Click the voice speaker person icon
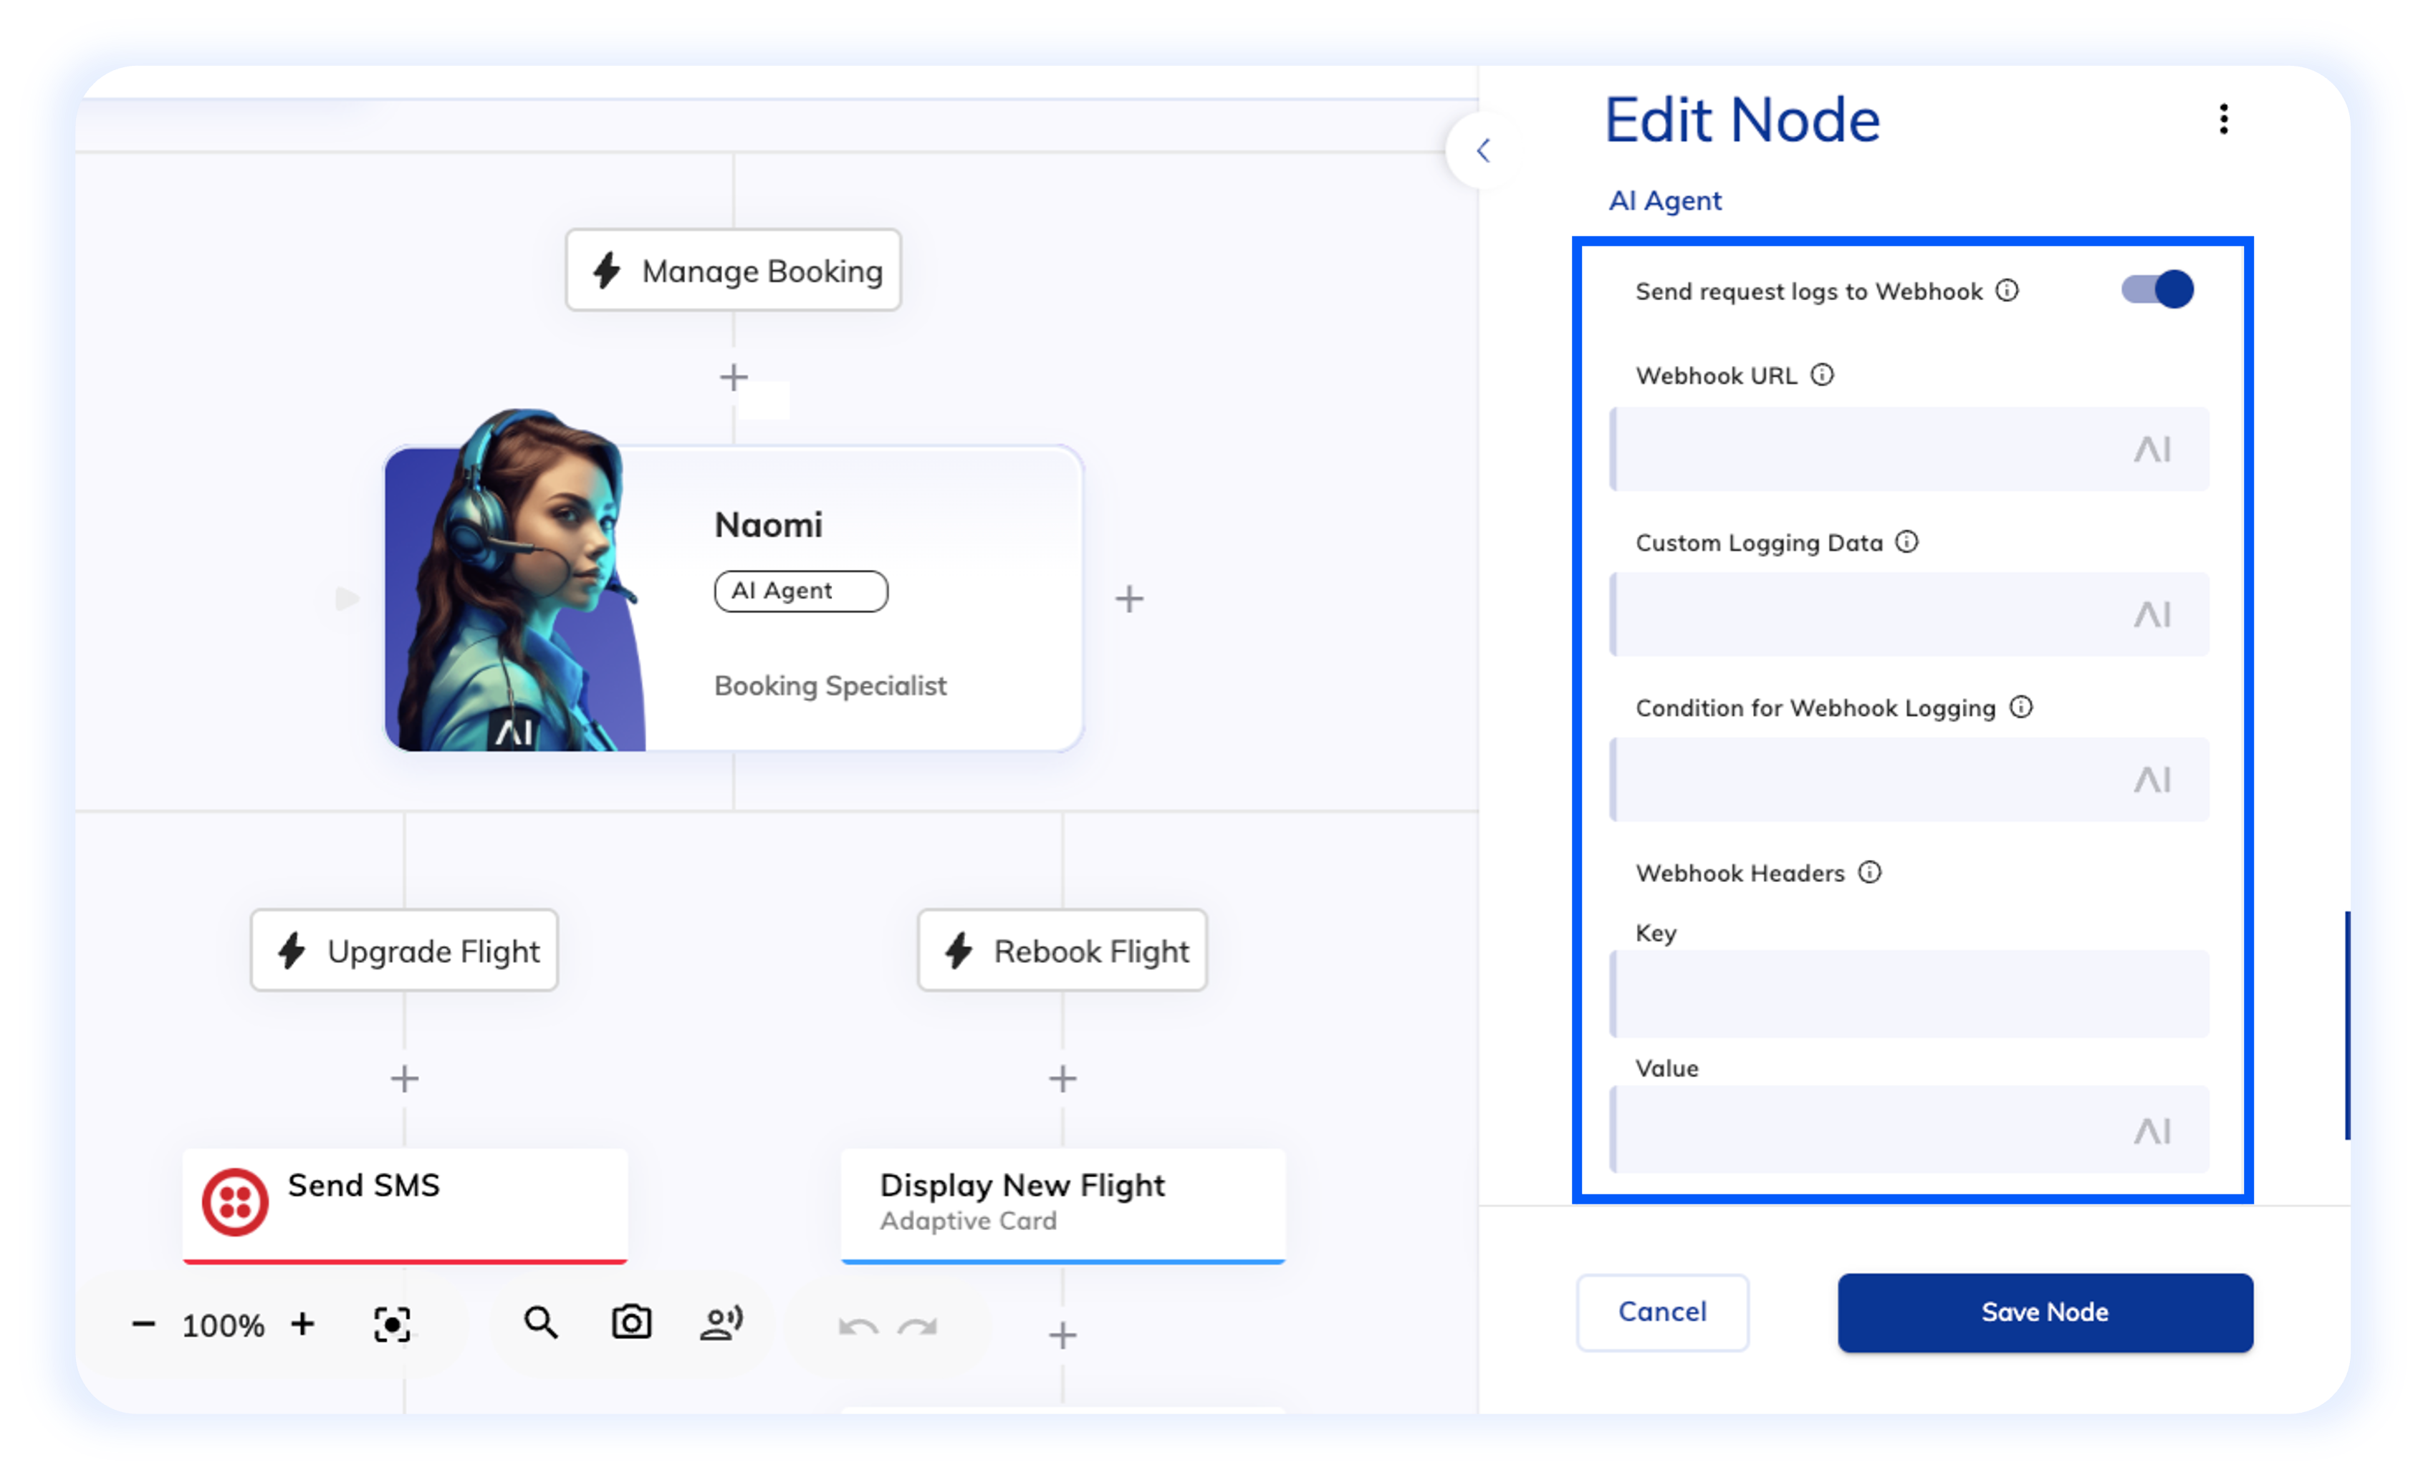The width and height of the screenshot is (2423, 1480). pyautogui.click(x=721, y=1322)
